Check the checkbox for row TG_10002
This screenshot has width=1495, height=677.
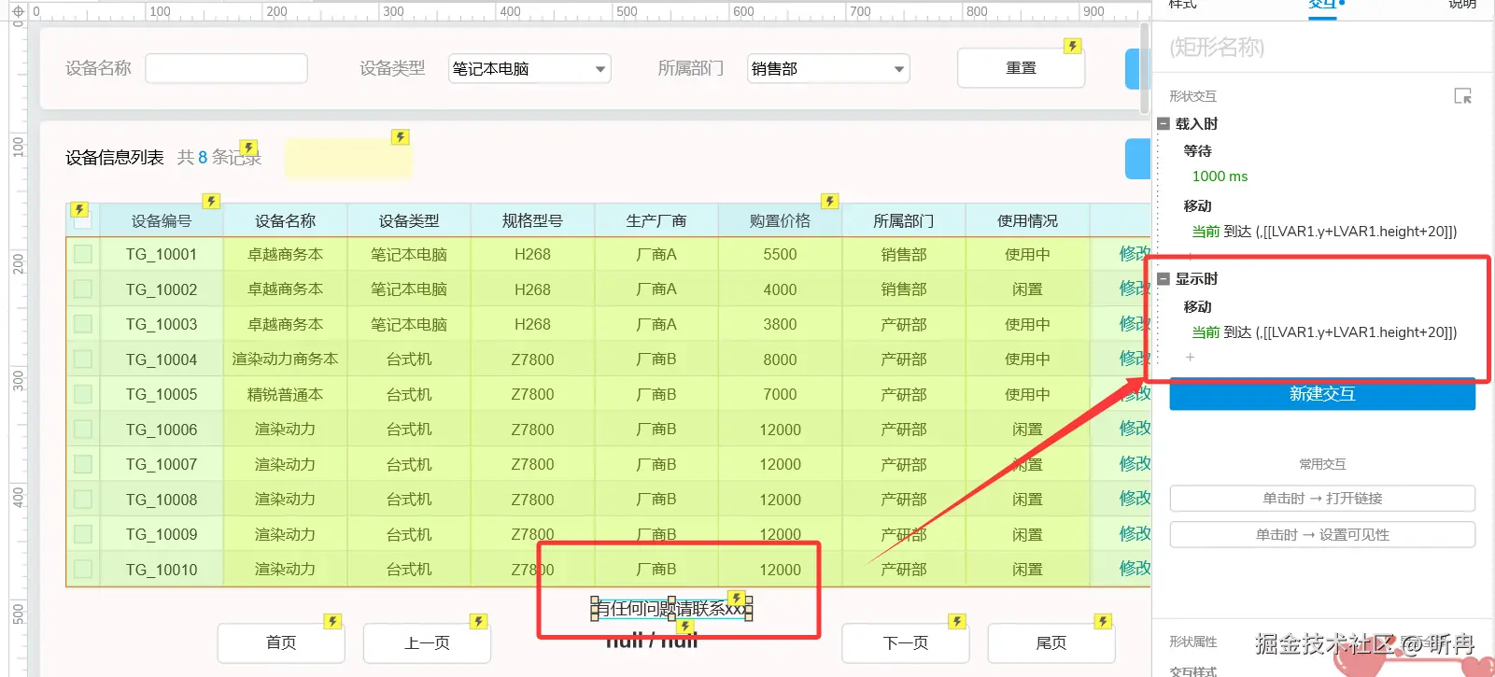click(x=83, y=289)
